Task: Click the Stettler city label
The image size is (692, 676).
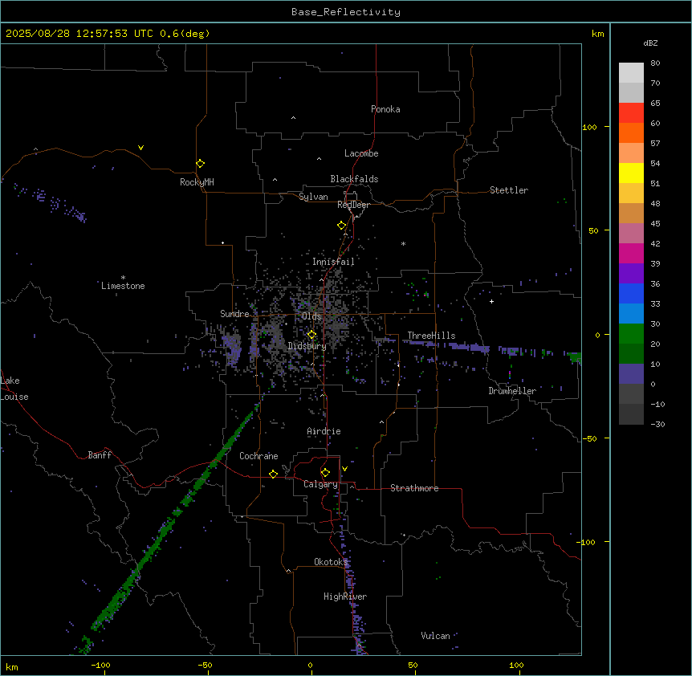Action: pyautogui.click(x=509, y=190)
